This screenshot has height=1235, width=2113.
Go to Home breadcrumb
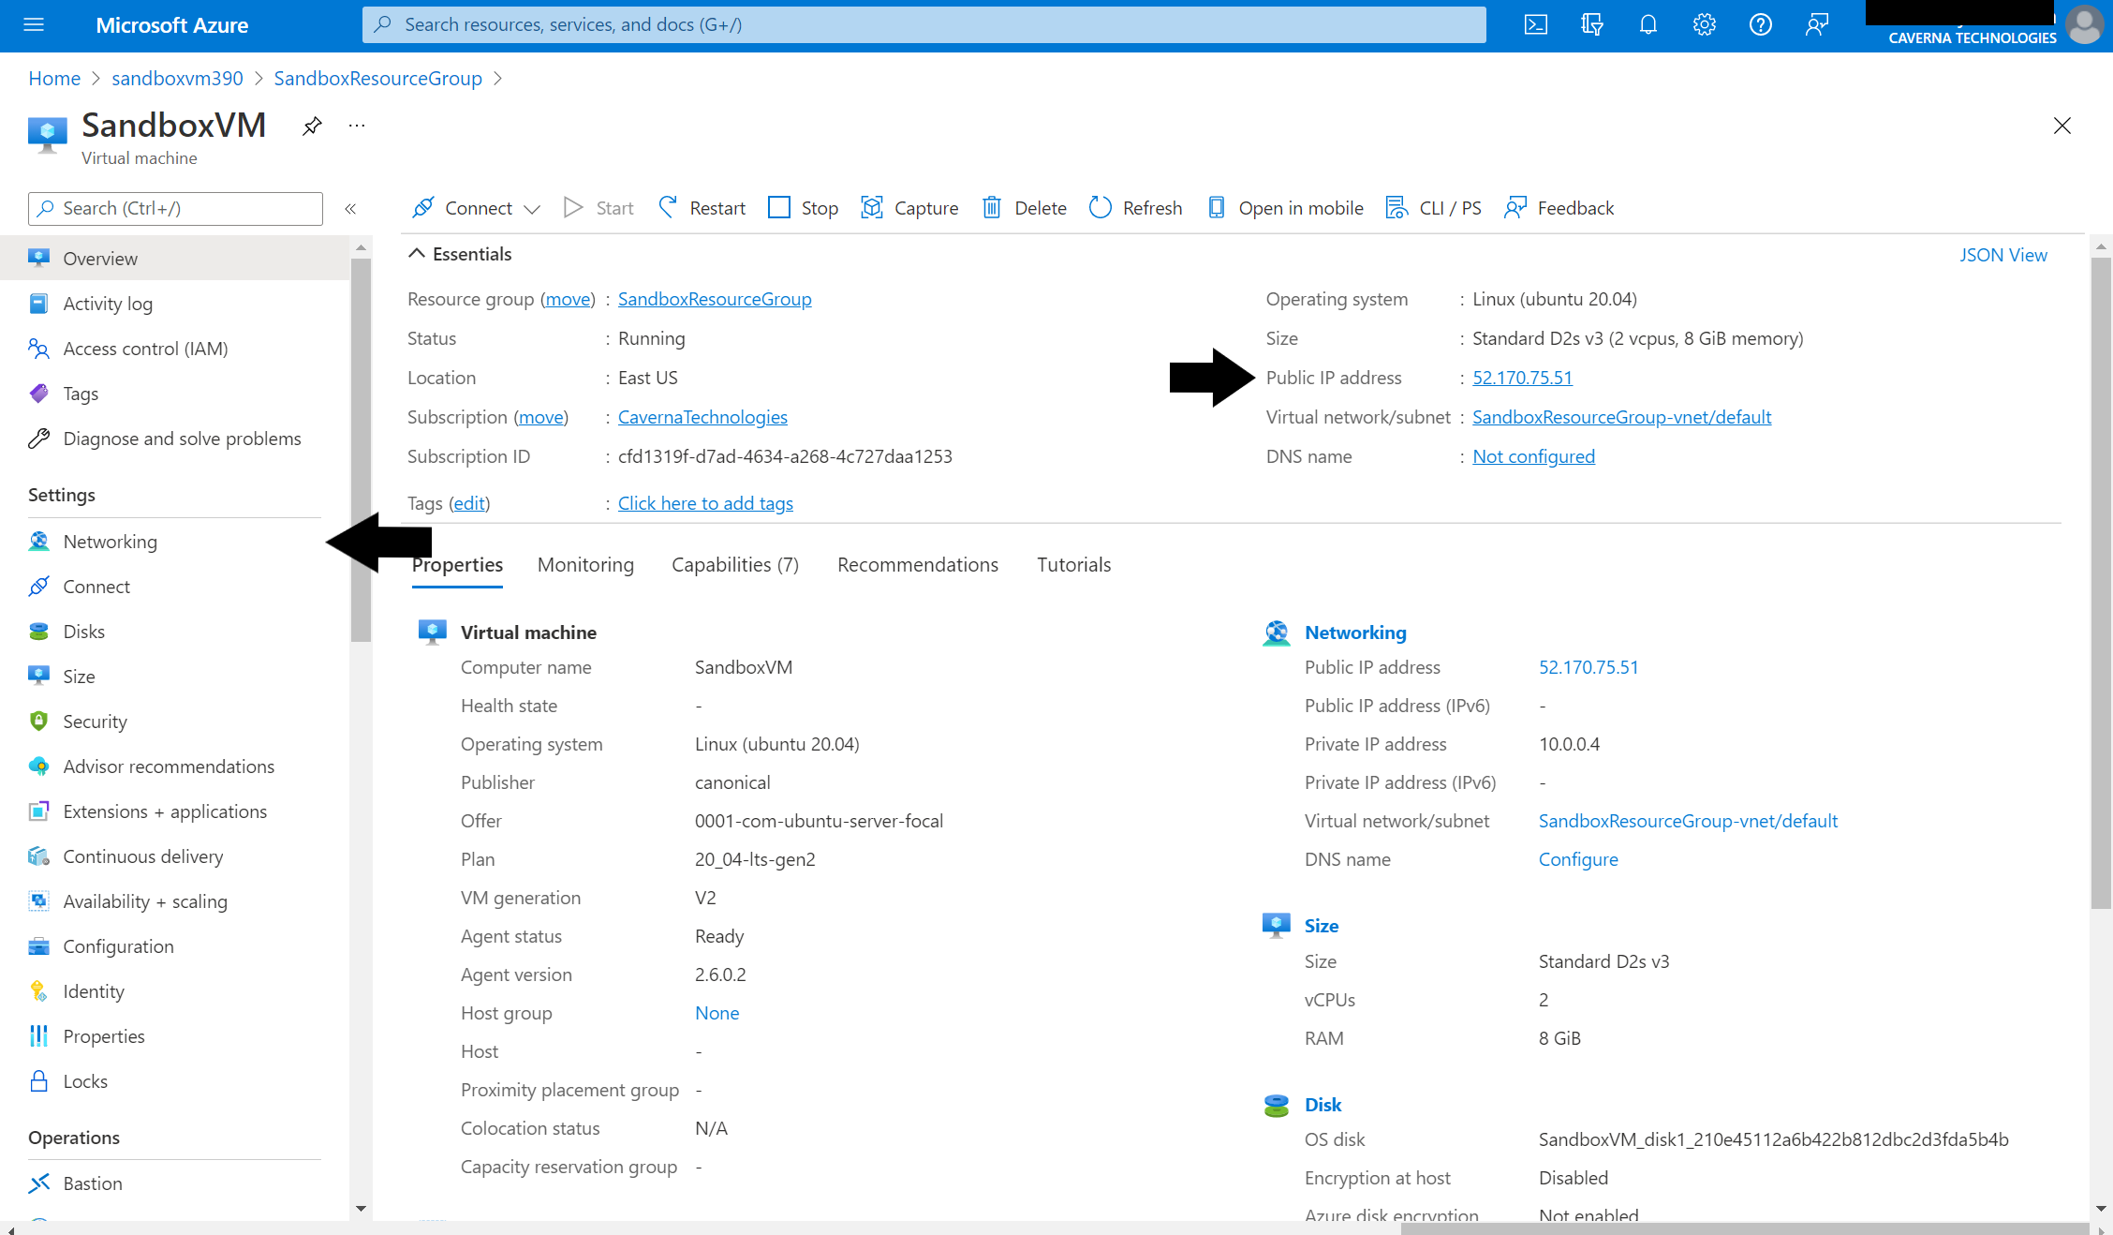point(54,79)
